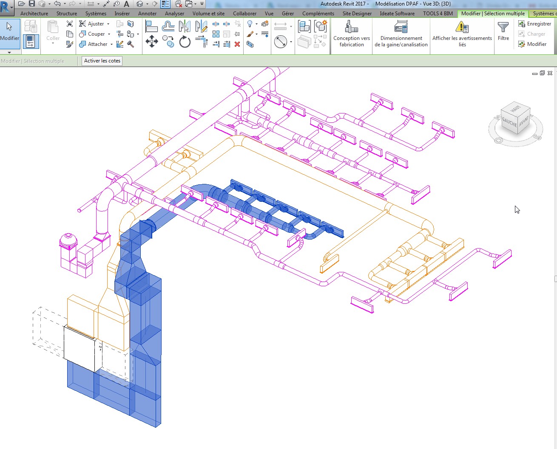Select the Move tool with four arrows
Viewport: 557px width, 449px height.
(x=152, y=42)
